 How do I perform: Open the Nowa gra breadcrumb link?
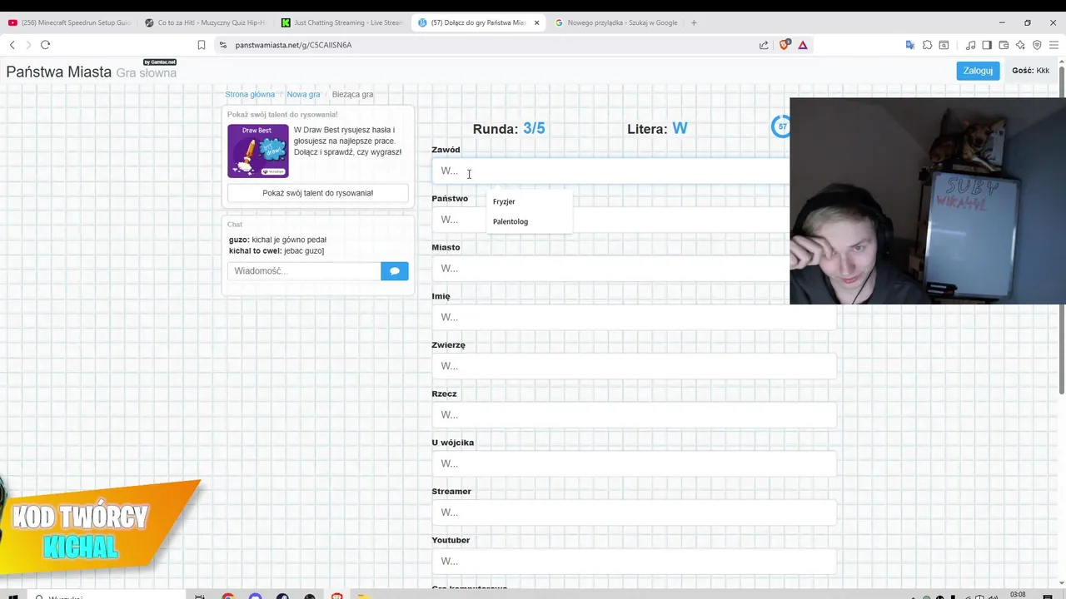click(303, 94)
